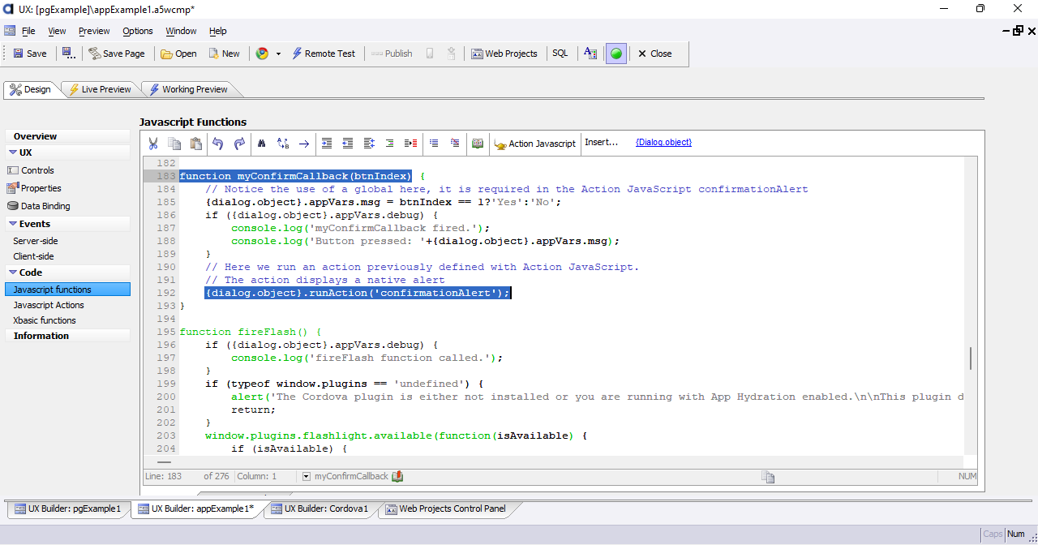Open the green book help icon in toolbar
1038x545 pixels.
478,144
